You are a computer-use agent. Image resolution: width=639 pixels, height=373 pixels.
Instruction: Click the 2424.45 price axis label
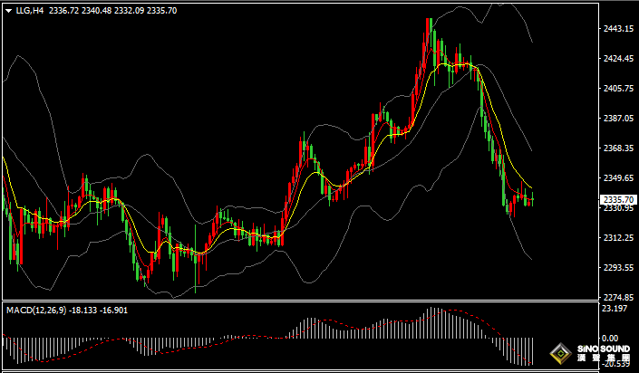coord(618,59)
